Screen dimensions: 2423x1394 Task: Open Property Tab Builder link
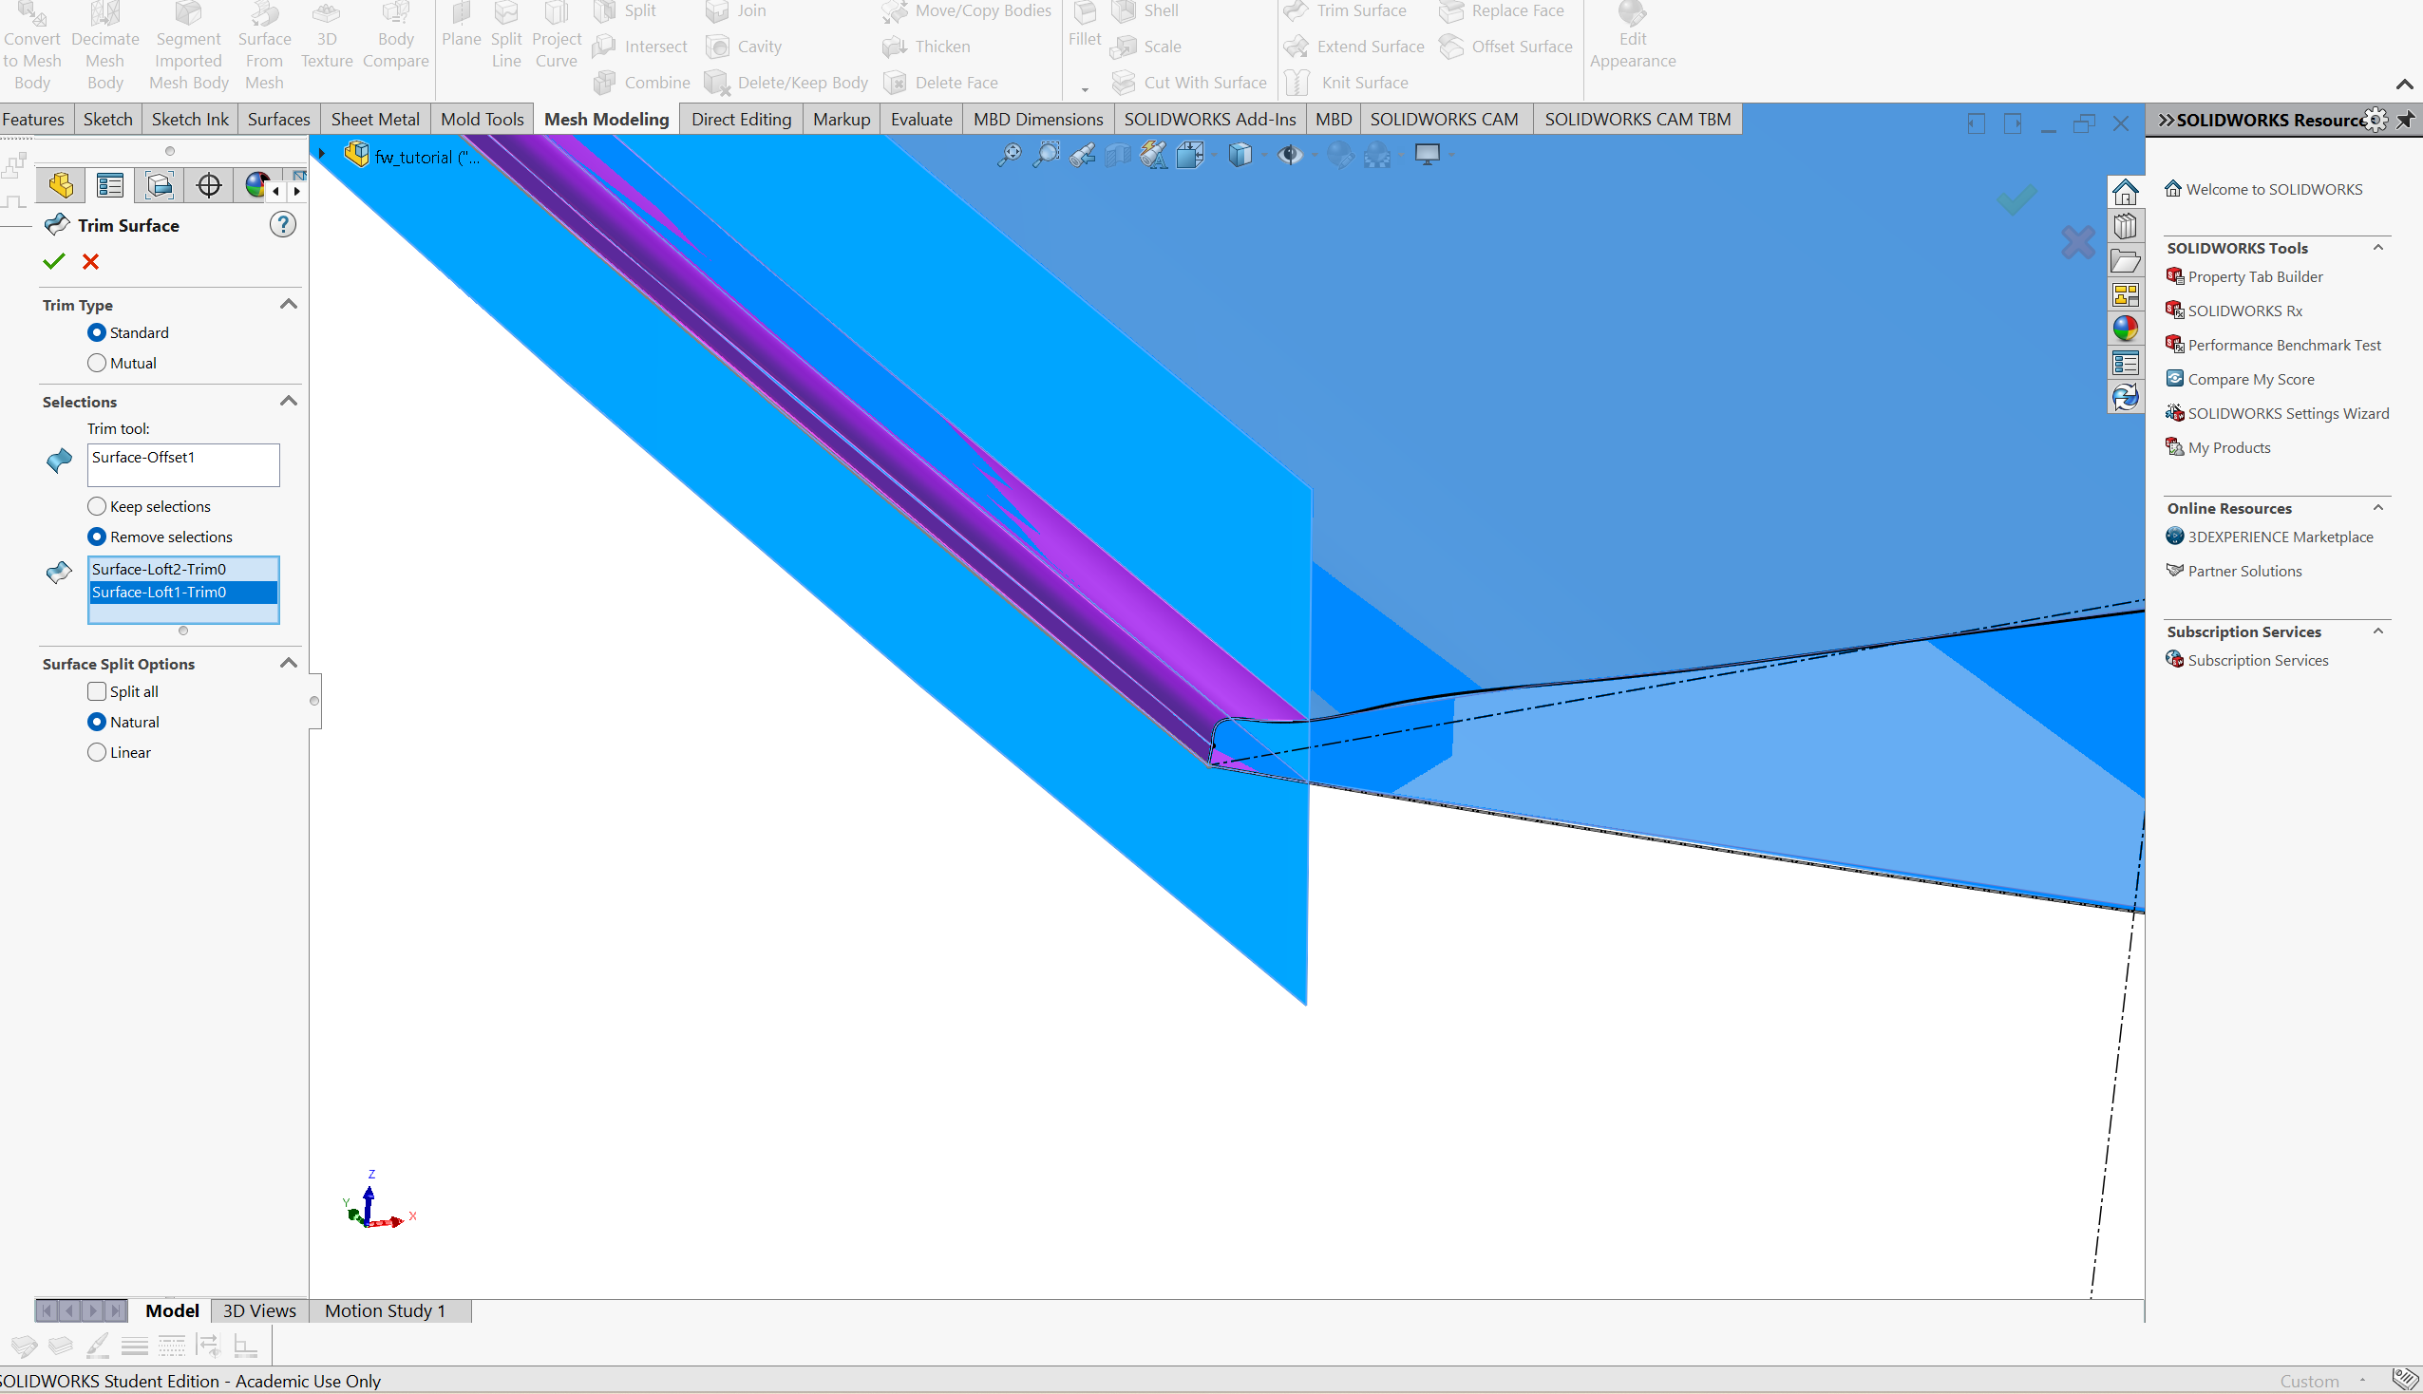[x=2255, y=276]
